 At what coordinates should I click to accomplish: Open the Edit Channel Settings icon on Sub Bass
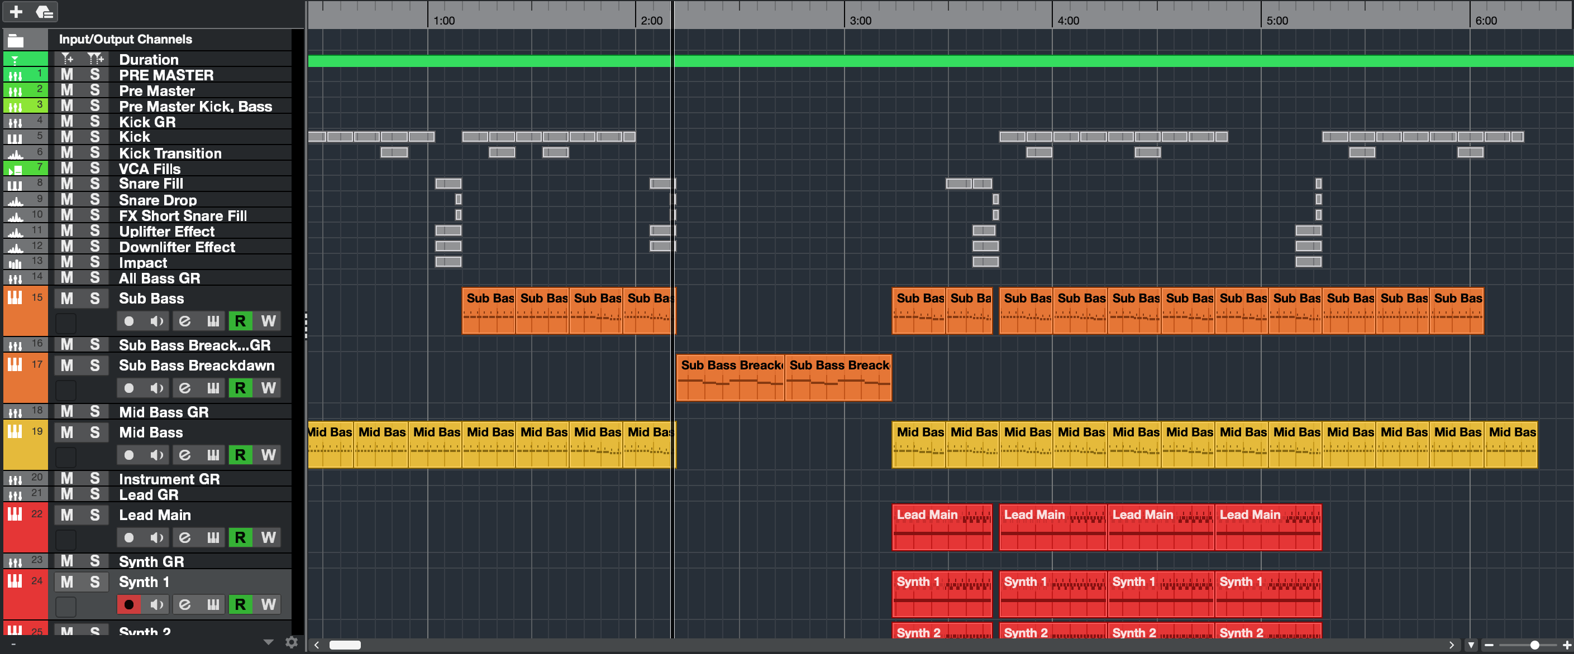[x=184, y=321]
